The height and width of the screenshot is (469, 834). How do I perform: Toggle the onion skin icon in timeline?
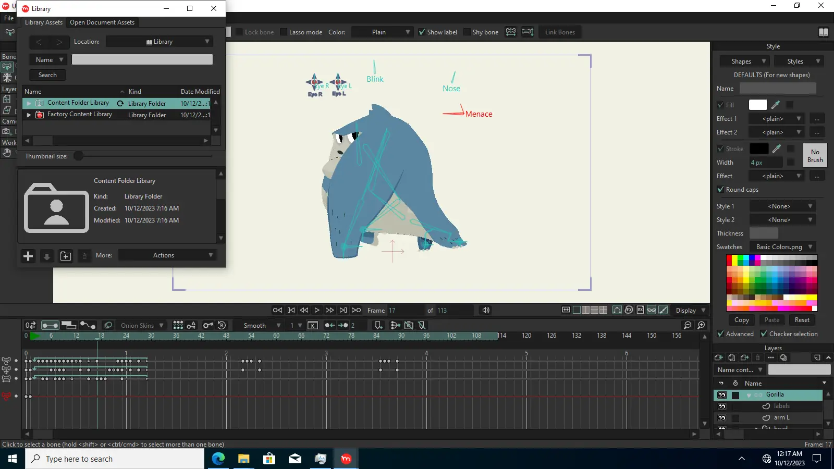click(108, 325)
